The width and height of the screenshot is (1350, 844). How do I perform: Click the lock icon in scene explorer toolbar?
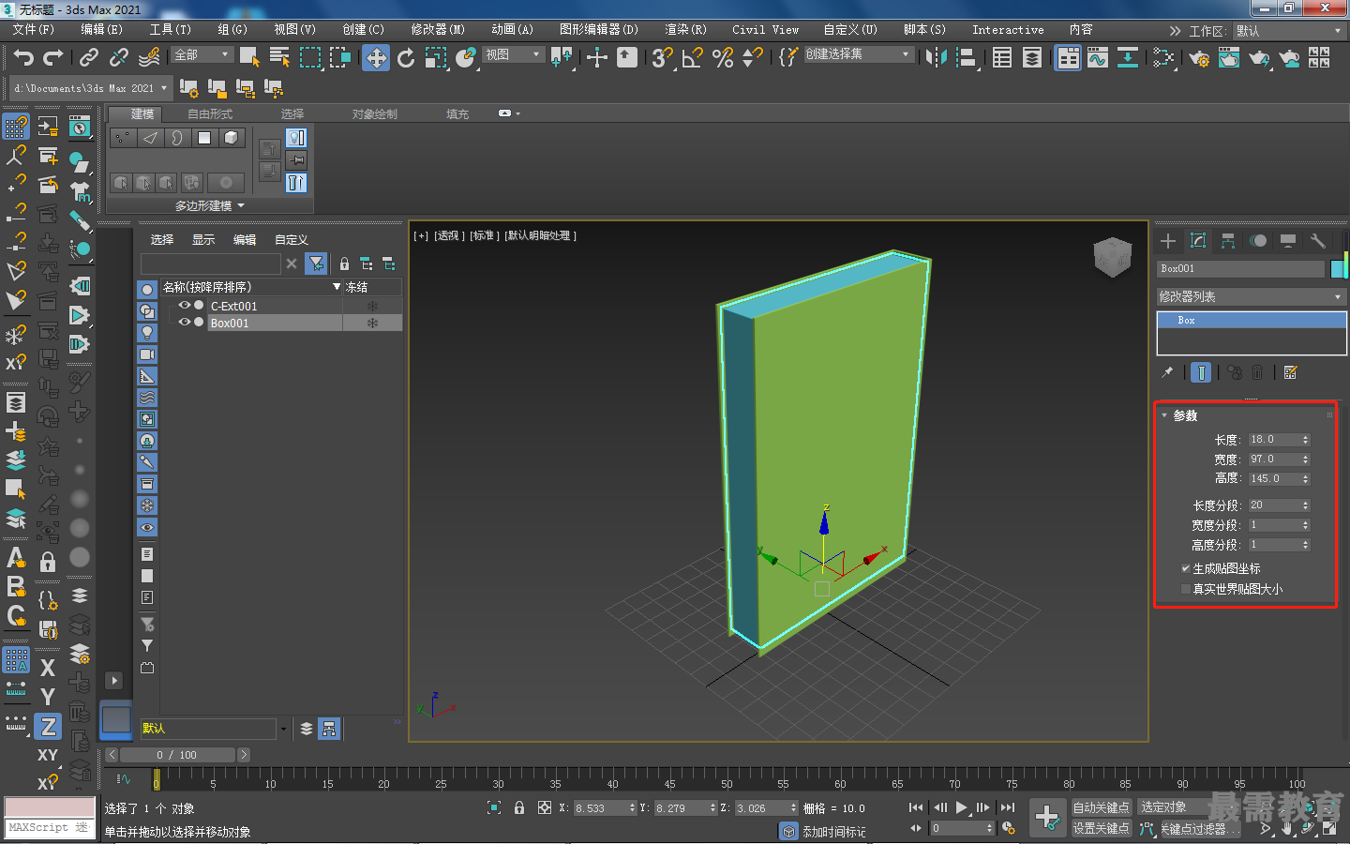344,264
